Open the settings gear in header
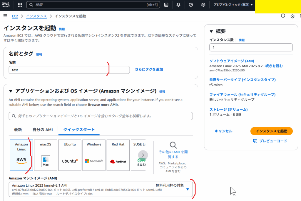Screen dimensions: 301x201 click(203, 5)
